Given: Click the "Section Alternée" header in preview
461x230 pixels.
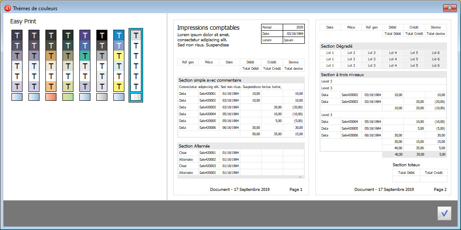Looking at the screenshot, I should [194, 146].
